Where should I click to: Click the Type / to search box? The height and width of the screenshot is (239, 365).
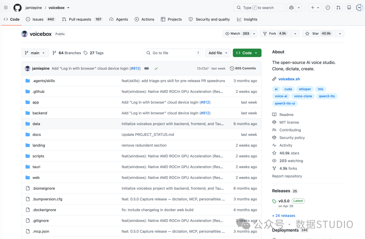pyautogui.click(x=259, y=8)
